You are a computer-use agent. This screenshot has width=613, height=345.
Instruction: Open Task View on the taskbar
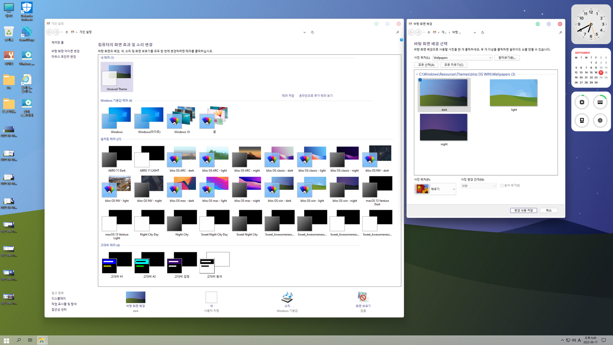pyautogui.click(x=30, y=340)
